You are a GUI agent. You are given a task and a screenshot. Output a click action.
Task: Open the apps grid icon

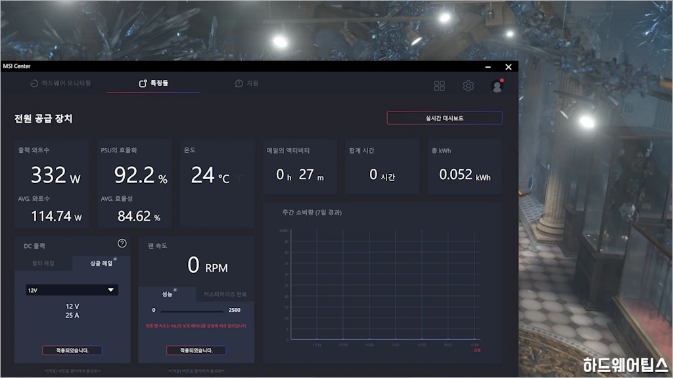pyautogui.click(x=439, y=86)
